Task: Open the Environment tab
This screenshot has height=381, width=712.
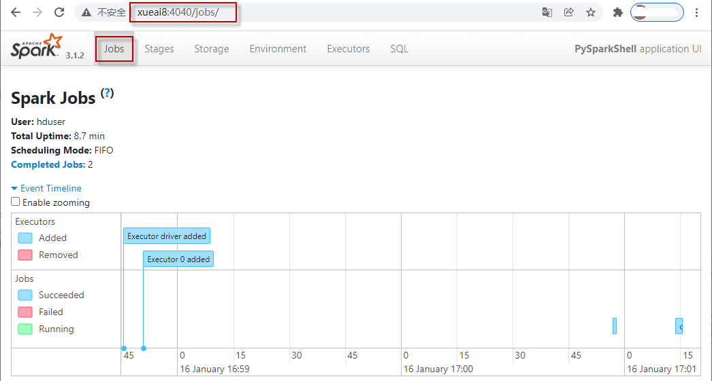Action: 278,49
